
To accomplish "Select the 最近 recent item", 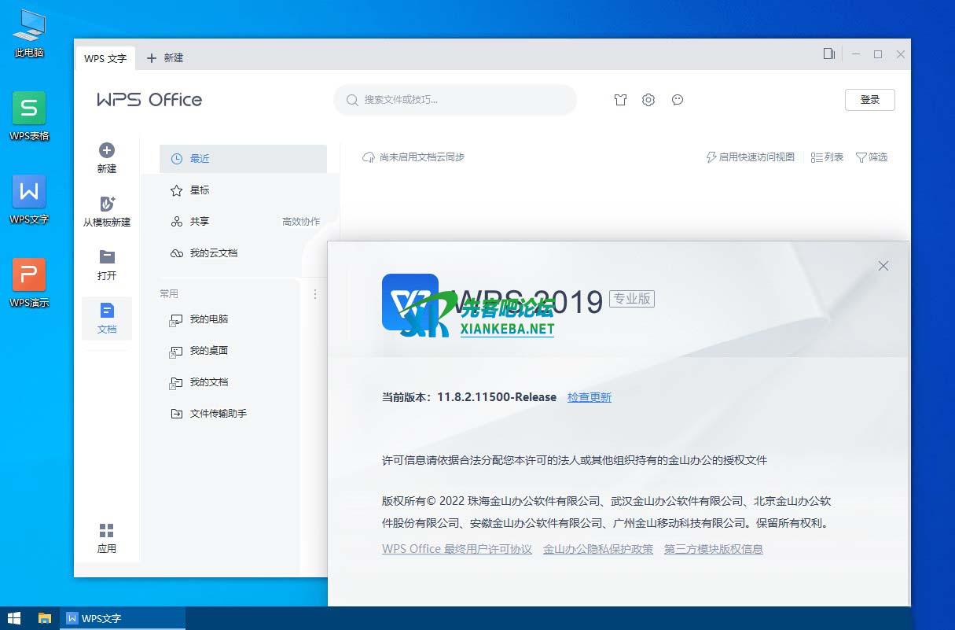I will [x=243, y=159].
